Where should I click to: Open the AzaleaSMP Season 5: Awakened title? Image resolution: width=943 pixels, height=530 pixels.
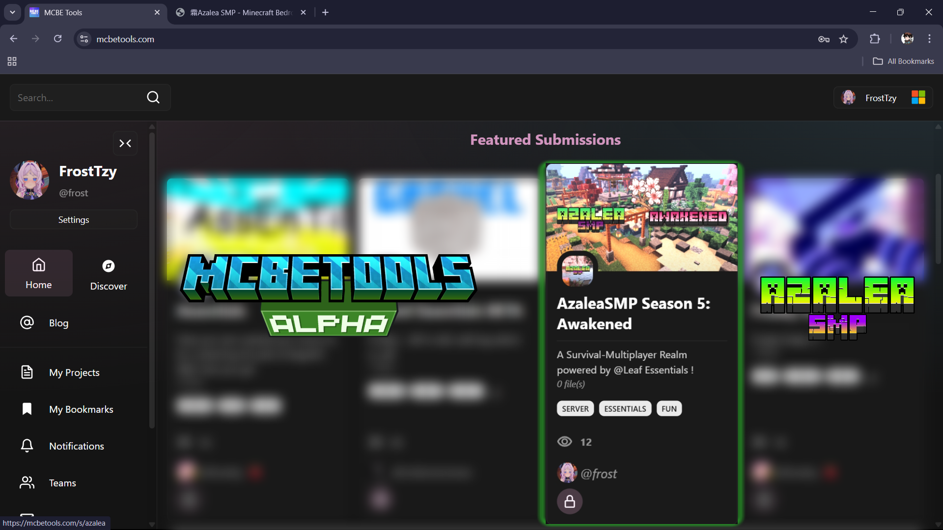(633, 314)
